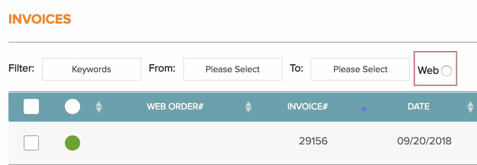Click the green status dot for invoice 29156

[x=73, y=143]
